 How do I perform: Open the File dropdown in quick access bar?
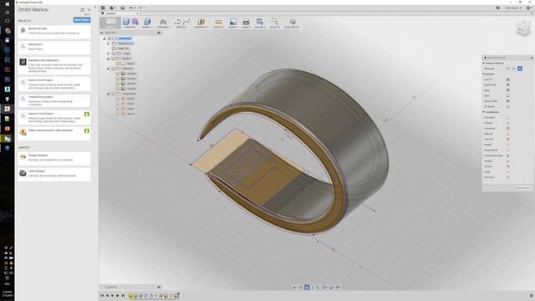click(x=112, y=8)
